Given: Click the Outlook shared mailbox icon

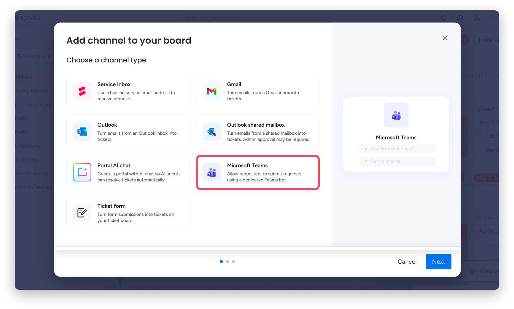Looking at the screenshot, I should [212, 132].
